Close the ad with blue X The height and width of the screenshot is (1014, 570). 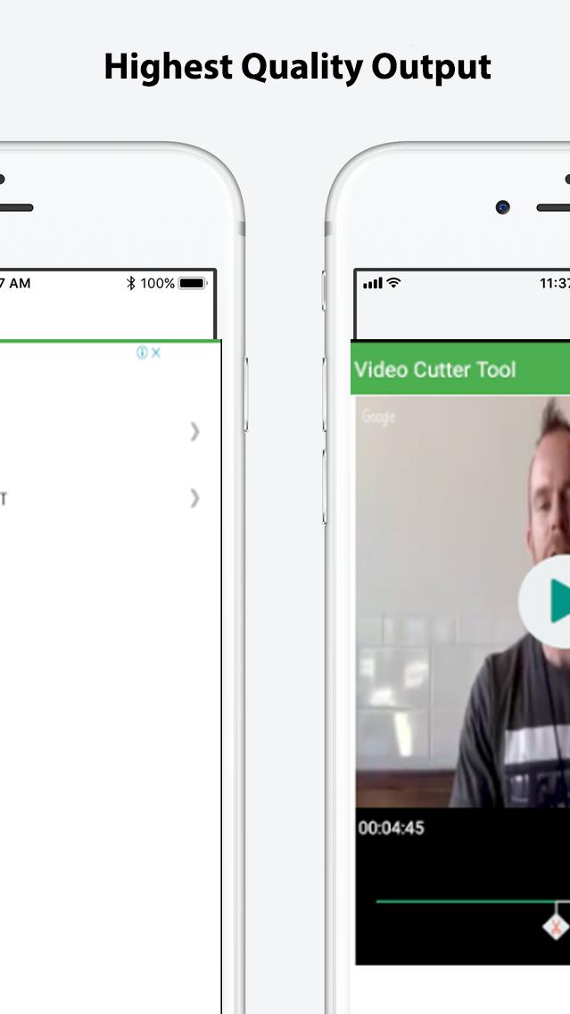click(x=156, y=353)
